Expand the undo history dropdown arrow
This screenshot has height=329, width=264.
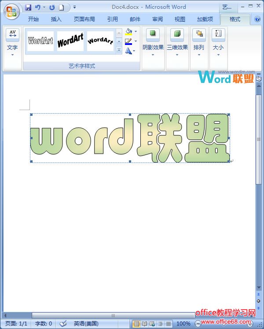44,7
